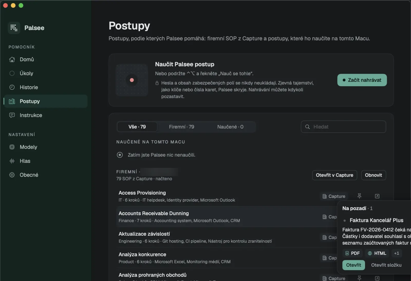Select Faktura Kancelář Plus task title
411x281 pixels.
tap(376, 220)
